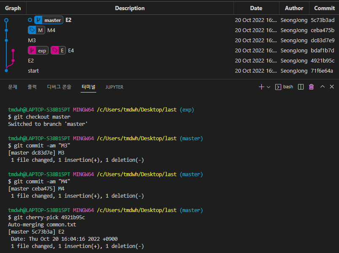This screenshot has height=253, width=339.
Task: Open the JUPYTER tab
Action: (114, 87)
